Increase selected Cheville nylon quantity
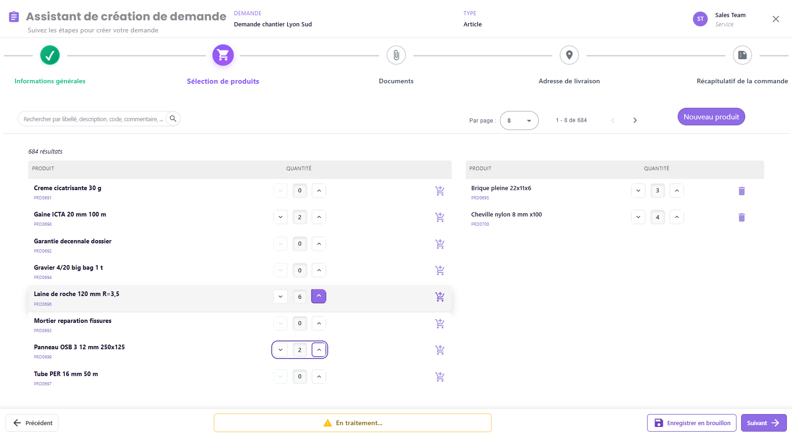 click(677, 217)
